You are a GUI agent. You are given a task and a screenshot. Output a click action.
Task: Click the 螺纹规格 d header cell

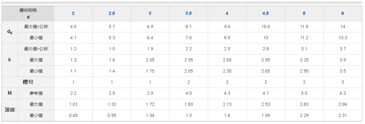pos(28,14)
